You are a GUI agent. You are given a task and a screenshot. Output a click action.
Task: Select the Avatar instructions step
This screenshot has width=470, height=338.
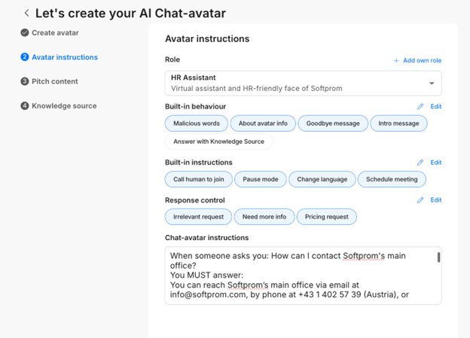(64, 57)
